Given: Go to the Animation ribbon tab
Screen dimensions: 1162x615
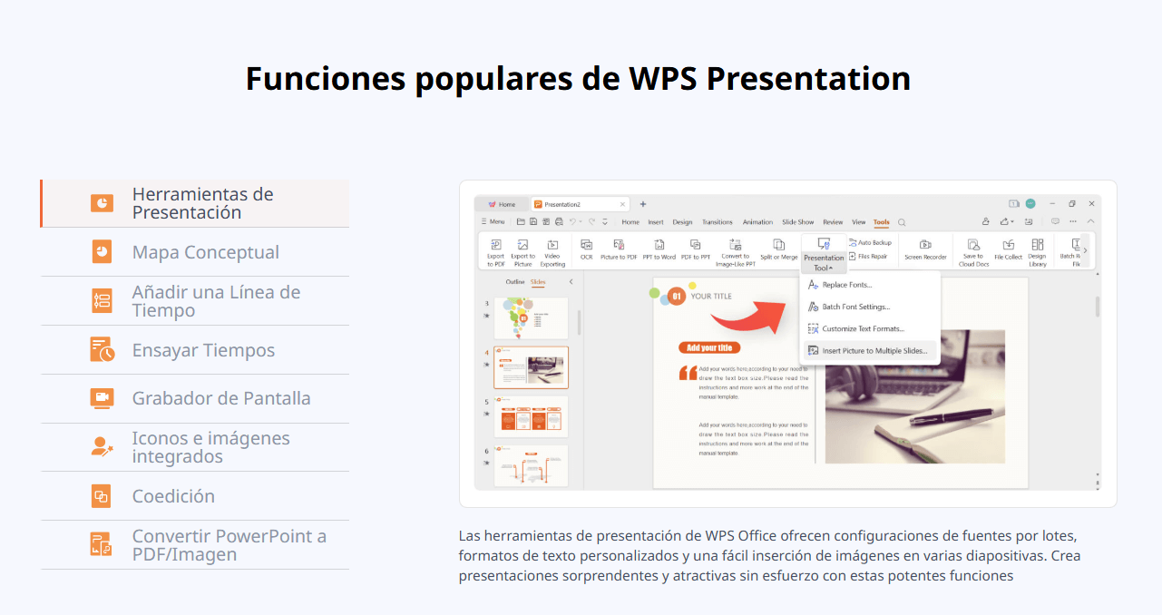Looking at the screenshot, I should 757,221.
